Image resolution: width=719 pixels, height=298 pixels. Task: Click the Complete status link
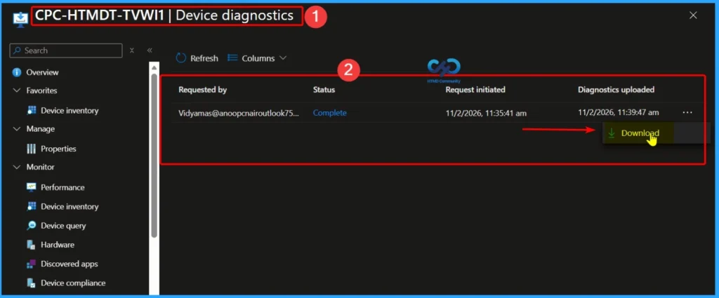(x=330, y=113)
